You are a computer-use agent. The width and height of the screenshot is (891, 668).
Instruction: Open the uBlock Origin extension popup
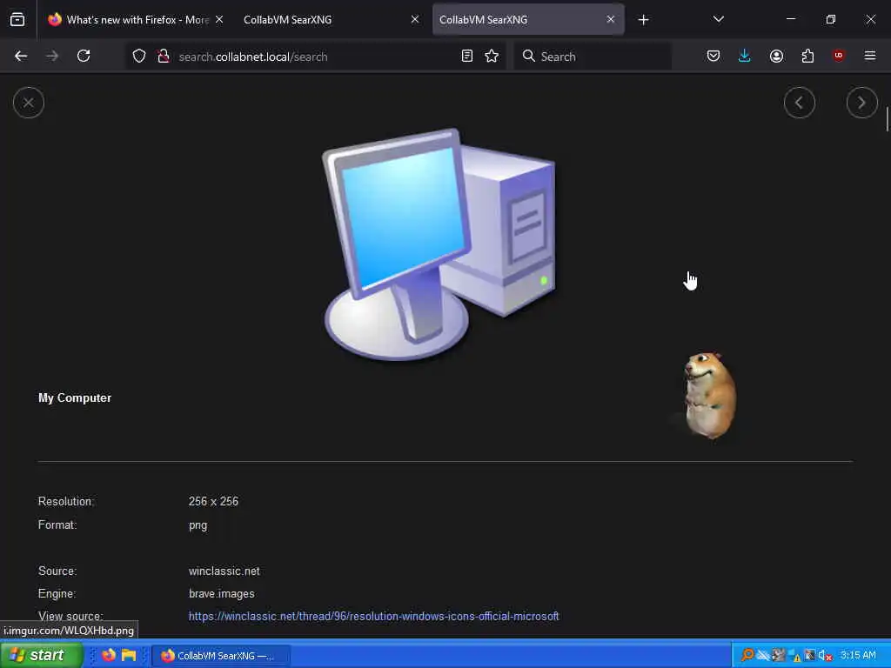(839, 56)
